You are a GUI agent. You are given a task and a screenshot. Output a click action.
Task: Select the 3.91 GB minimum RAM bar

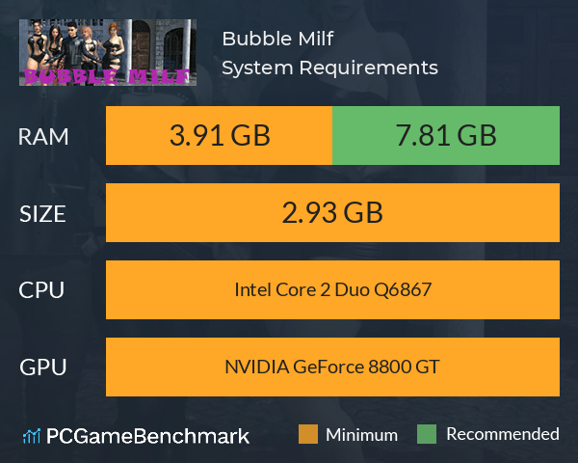(220, 135)
